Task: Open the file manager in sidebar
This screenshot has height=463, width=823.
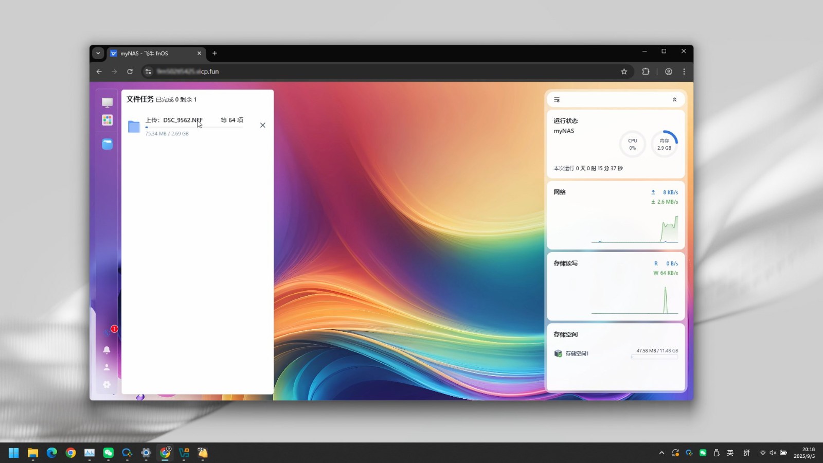Action: [x=107, y=145]
